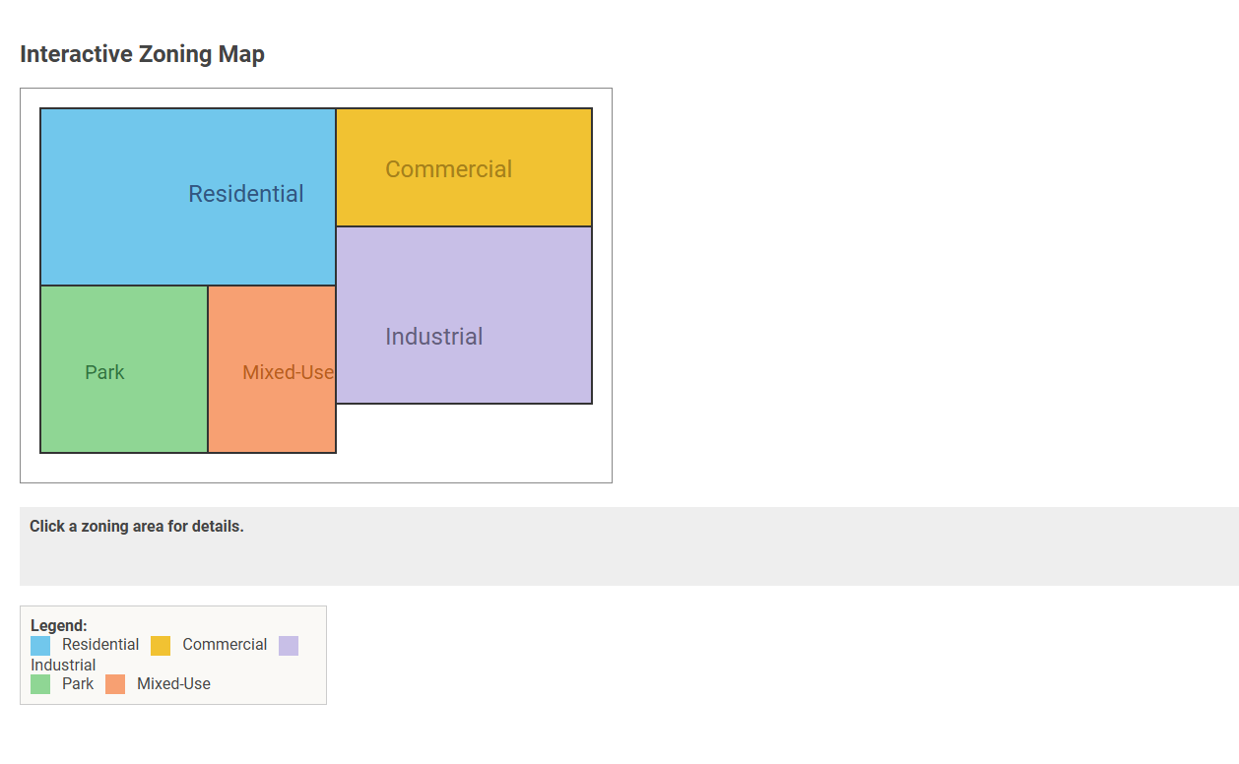Click the green Park legend swatch
This screenshot has height=764, width=1239.
click(39, 683)
